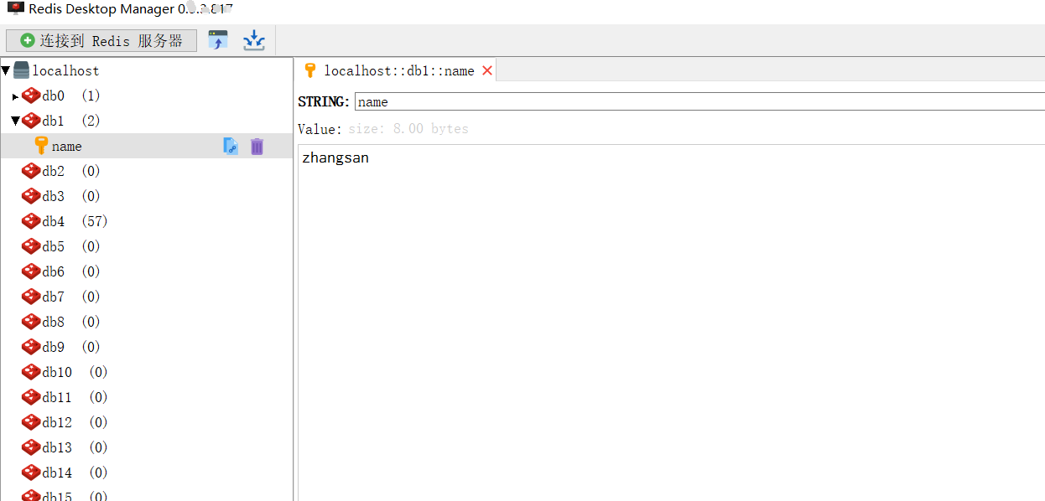Click the db0 database icon
The height and width of the screenshot is (501, 1045).
[x=31, y=96]
